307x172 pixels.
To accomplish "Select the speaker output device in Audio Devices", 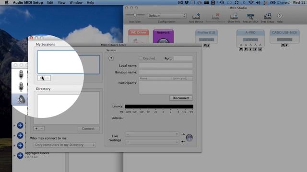I will (21, 99).
